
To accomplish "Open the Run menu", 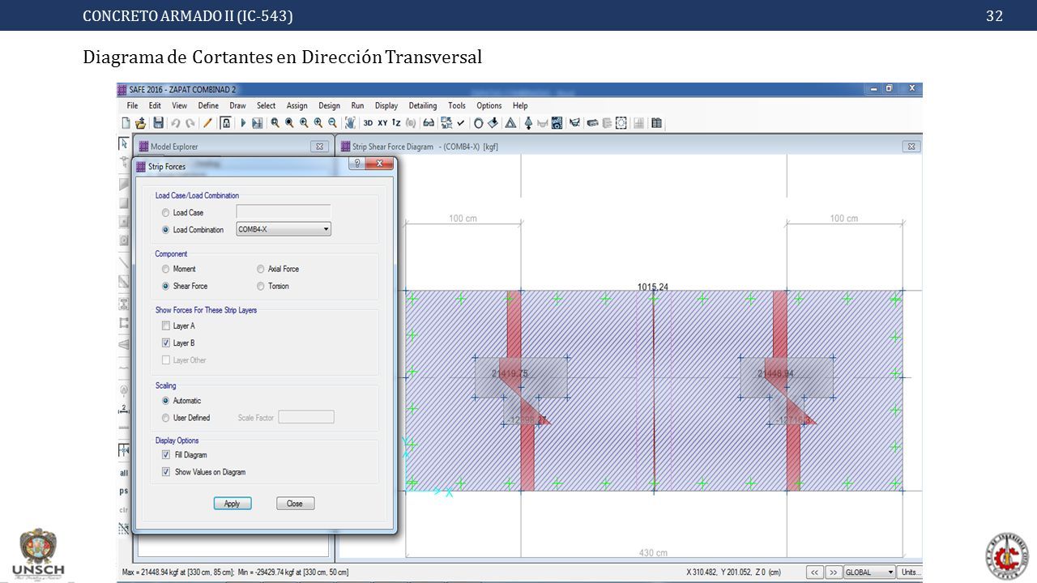I will point(357,105).
